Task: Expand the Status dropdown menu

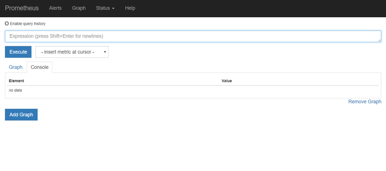Action: [x=106, y=8]
